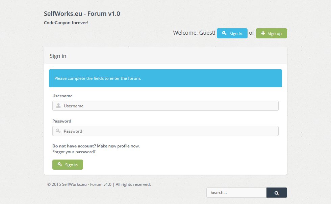Select the Password field label

[x=62, y=121]
